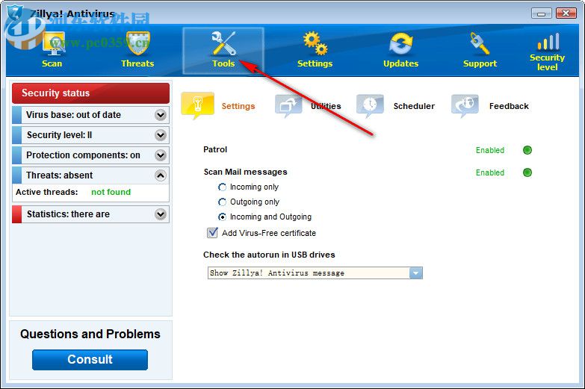Select the Outgoing only radio button

coord(222,202)
